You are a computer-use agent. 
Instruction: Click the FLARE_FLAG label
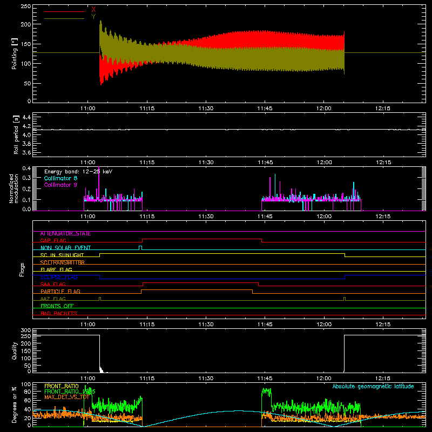(56, 269)
